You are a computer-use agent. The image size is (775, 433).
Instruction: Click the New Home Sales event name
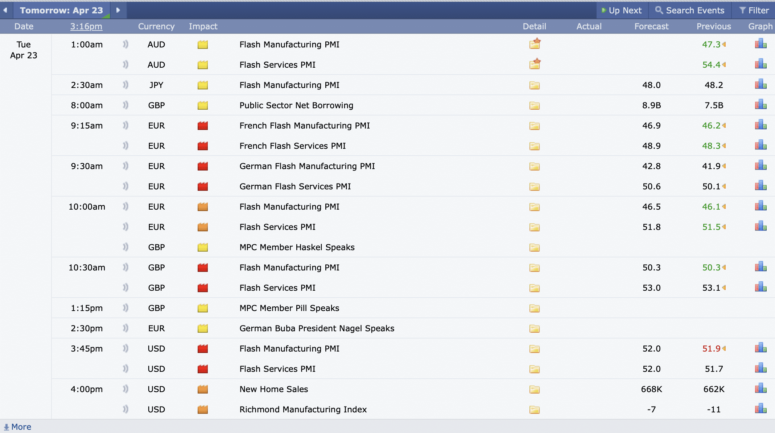pyautogui.click(x=274, y=389)
